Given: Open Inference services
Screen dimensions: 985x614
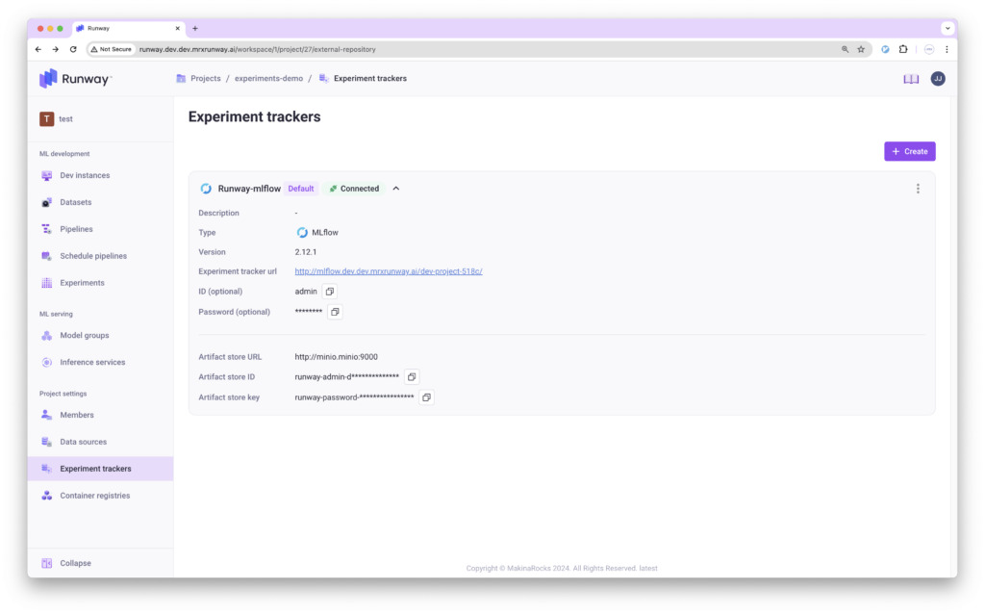Looking at the screenshot, I should coord(92,363).
